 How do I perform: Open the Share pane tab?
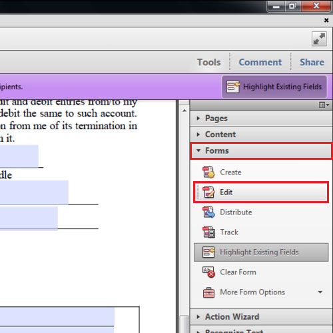(312, 63)
